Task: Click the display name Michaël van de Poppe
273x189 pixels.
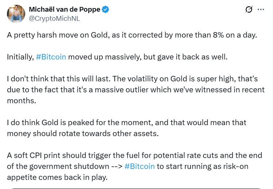Action: coord(64,10)
